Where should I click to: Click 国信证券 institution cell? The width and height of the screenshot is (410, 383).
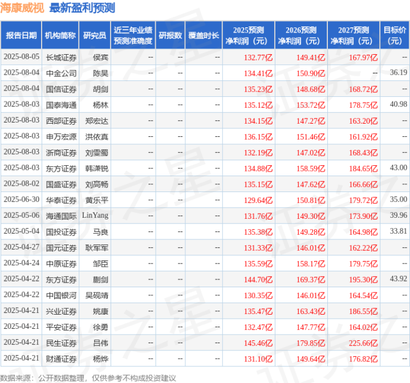click(x=61, y=89)
